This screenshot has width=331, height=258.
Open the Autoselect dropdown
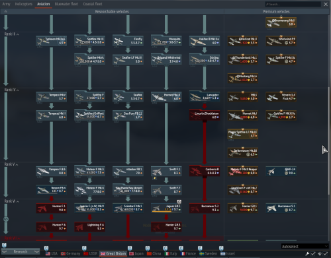pos(305,246)
